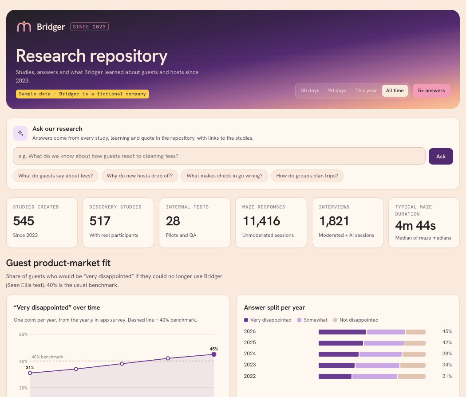Click the 31% starting point on line chart
The image size is (466, 397).
pyautogui.click(x=30, y=373)
